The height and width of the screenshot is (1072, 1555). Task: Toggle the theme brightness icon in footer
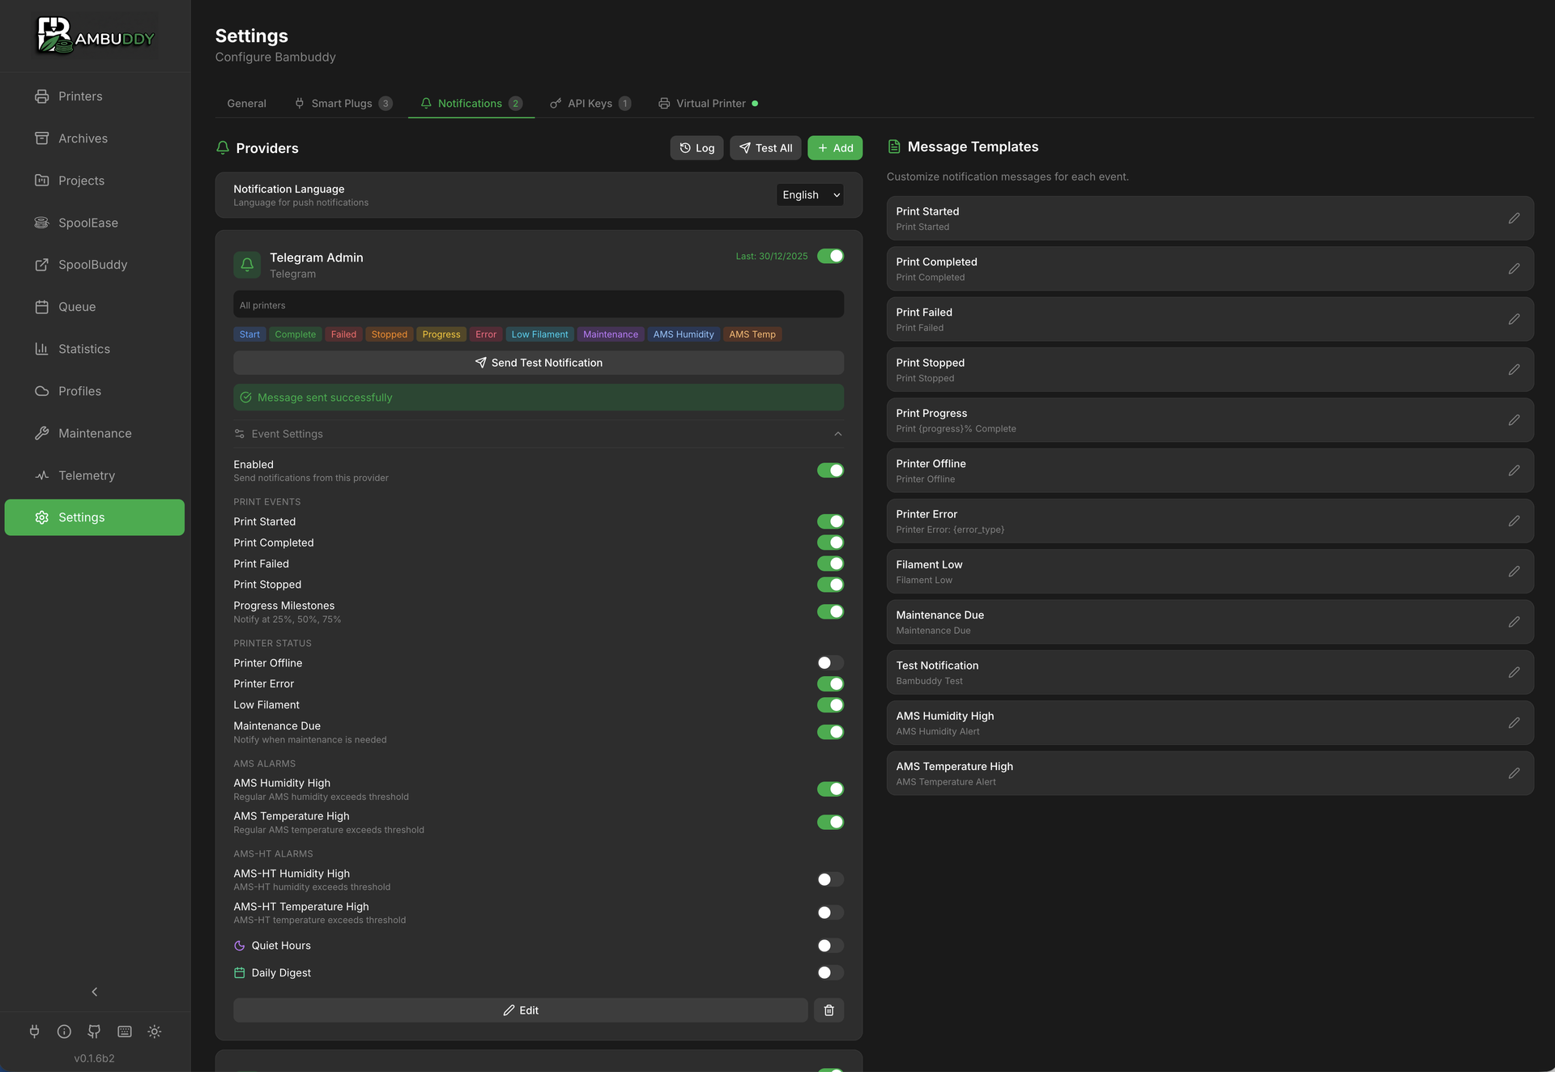155,1032
